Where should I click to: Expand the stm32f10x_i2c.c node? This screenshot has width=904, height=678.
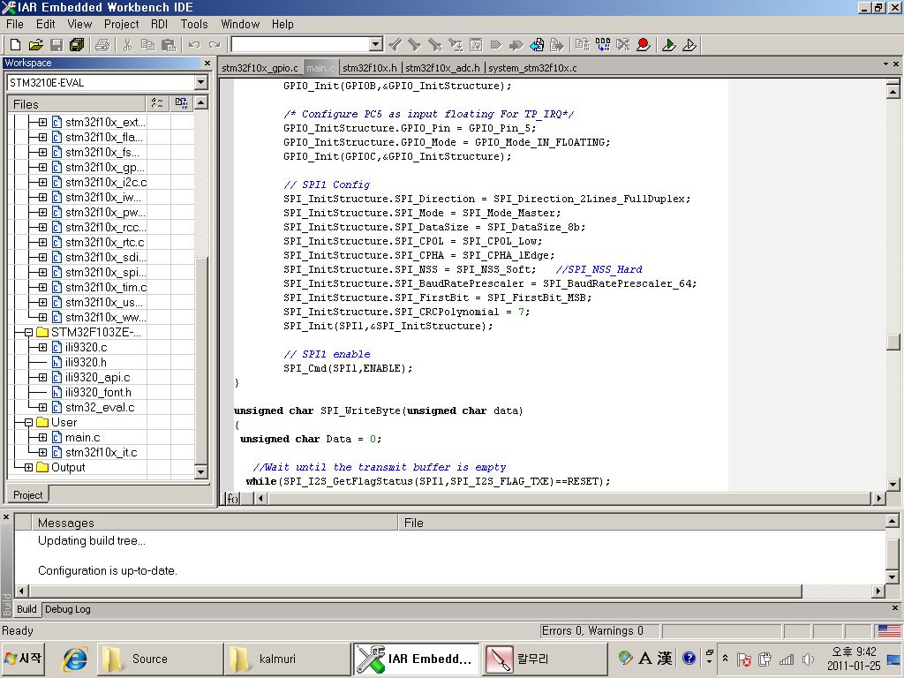(42, 183)
